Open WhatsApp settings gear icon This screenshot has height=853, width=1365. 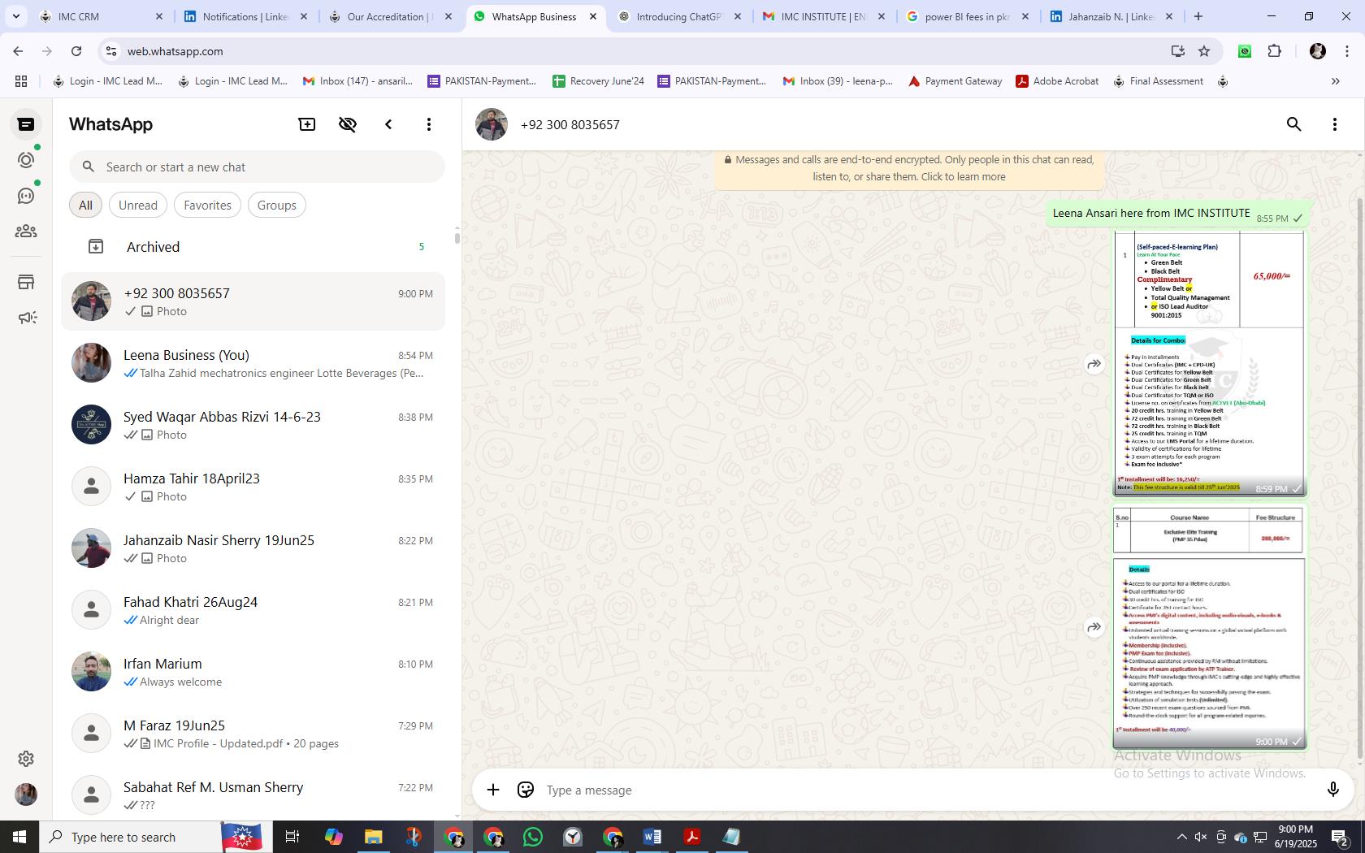26,759
